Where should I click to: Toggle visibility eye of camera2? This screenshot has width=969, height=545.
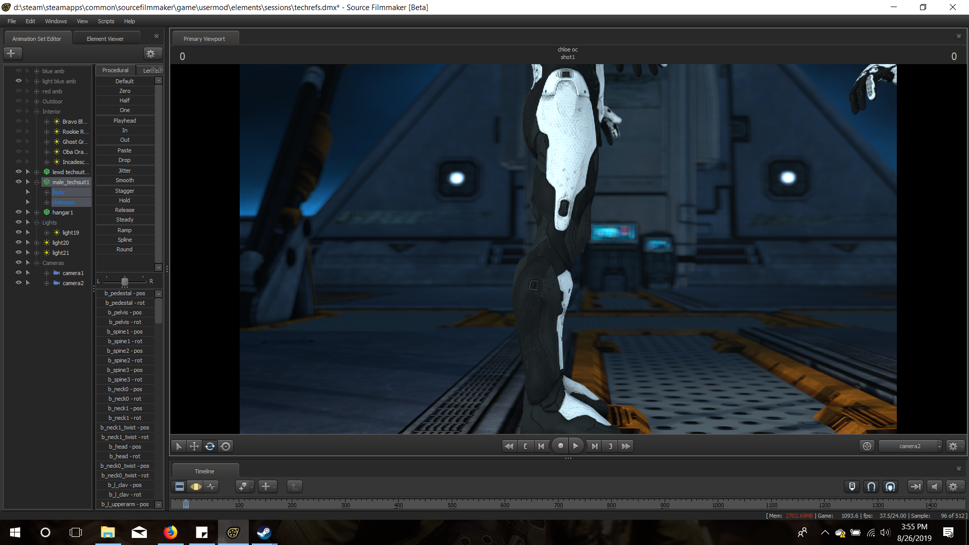19,283
